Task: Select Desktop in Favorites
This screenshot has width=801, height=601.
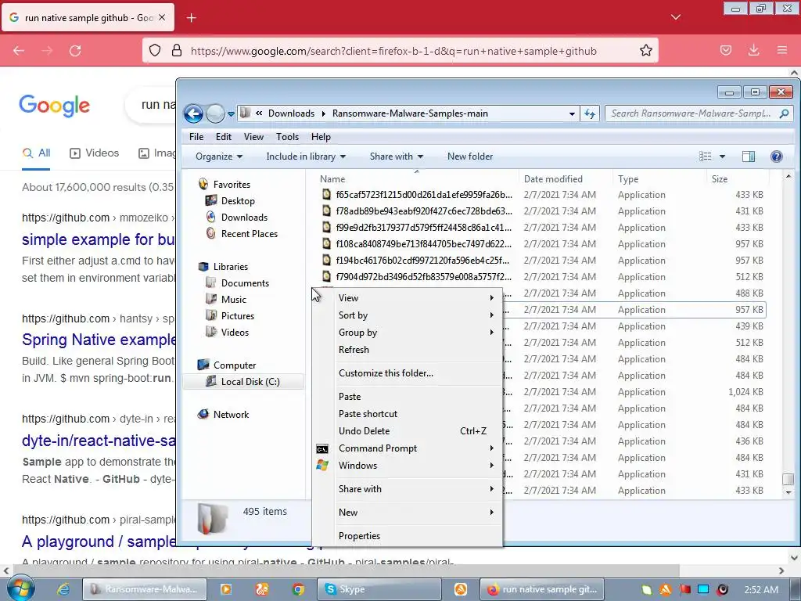Action: click(238, 201)
